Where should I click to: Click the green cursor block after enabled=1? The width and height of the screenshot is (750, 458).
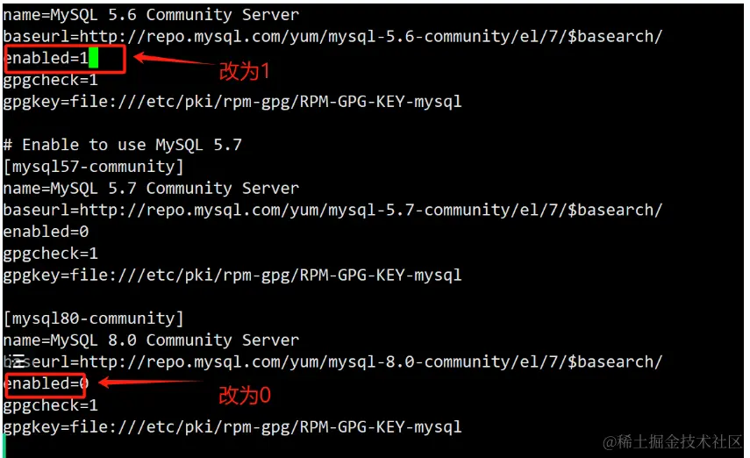pos(93,59)
